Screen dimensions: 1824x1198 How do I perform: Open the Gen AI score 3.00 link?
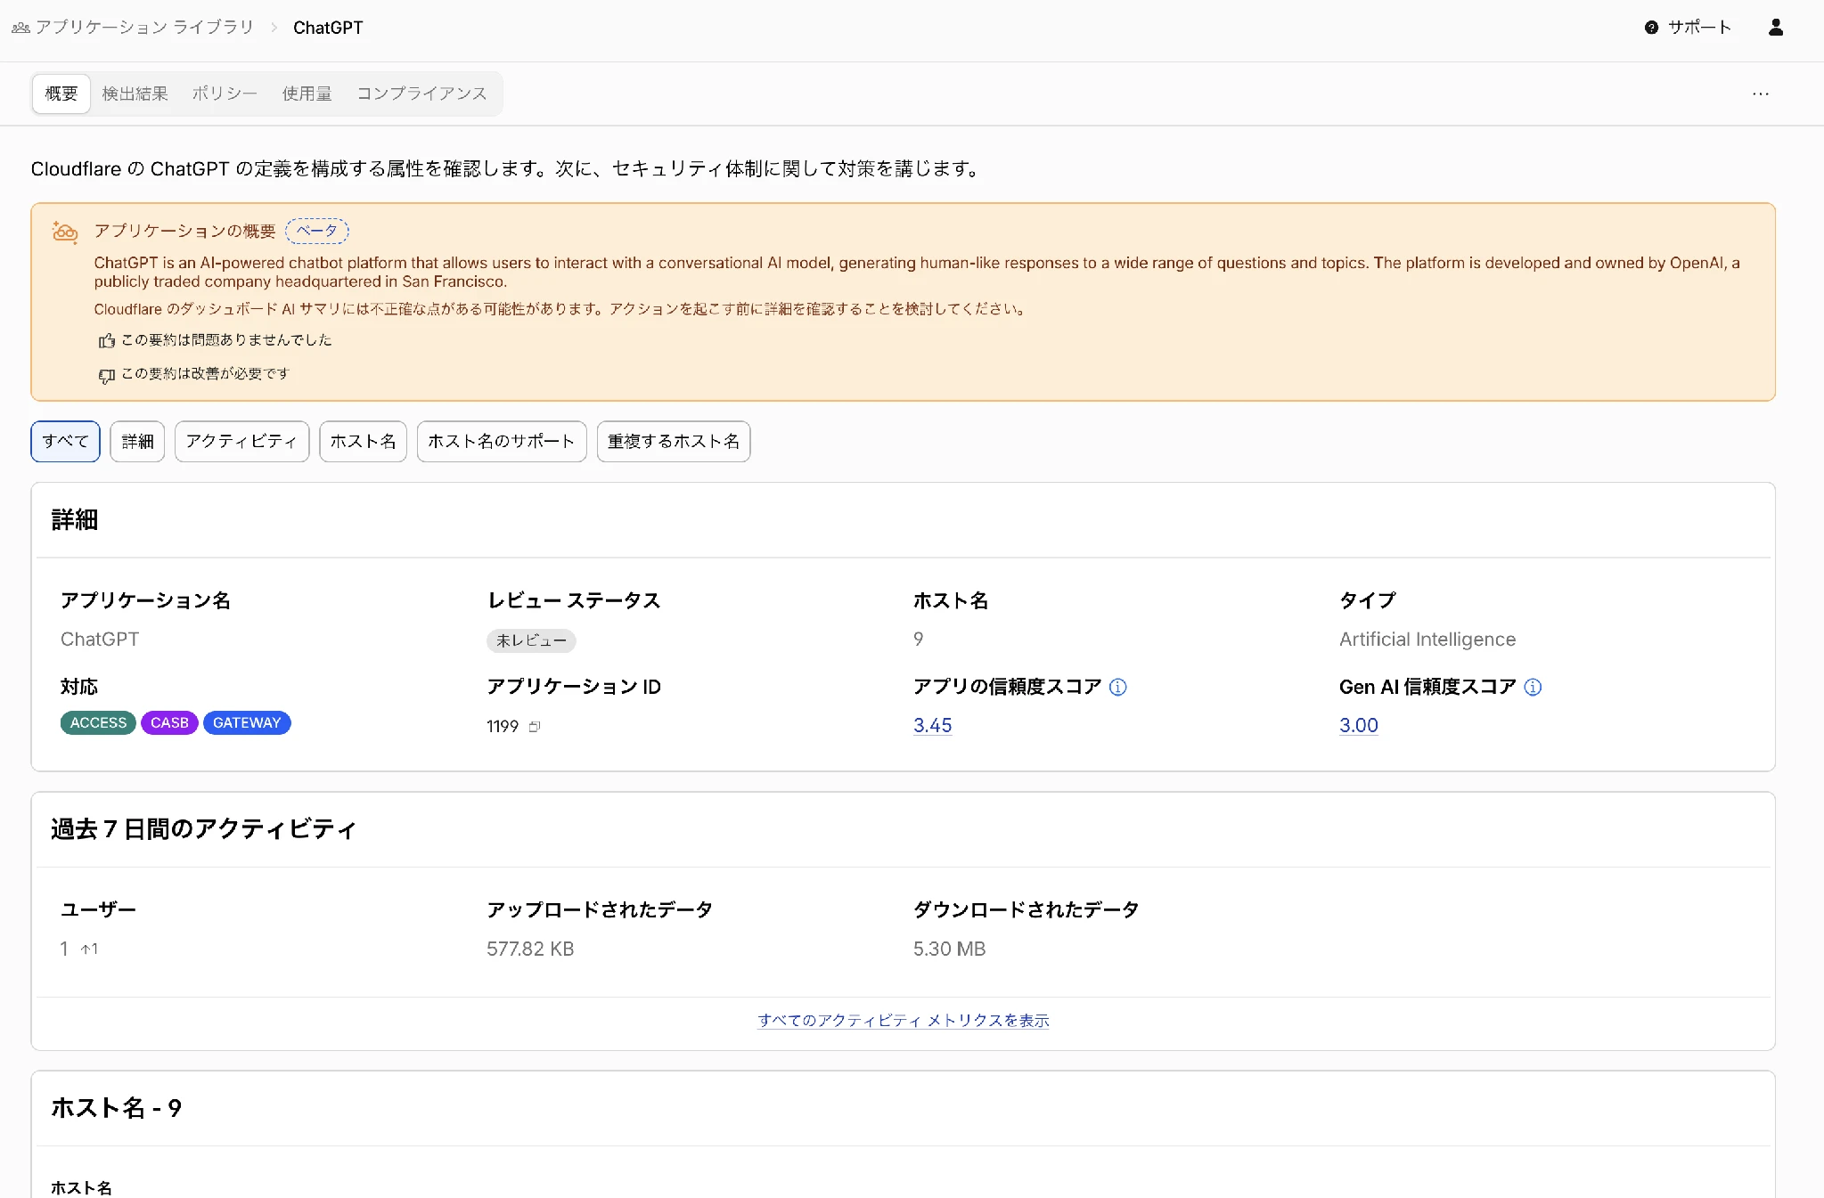1358,726
